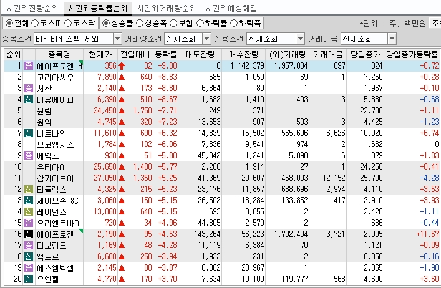Viewport: 441px width, 288px height.
Task: Click the black 신 badge in row 16
Action: [29, 234]
